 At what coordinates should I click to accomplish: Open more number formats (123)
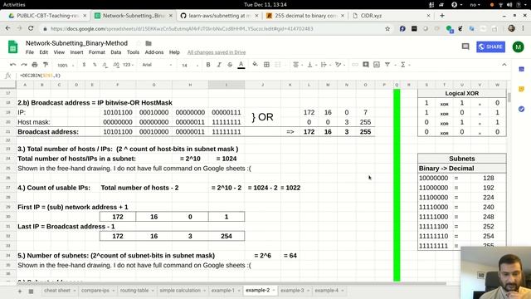click(128, 65)
